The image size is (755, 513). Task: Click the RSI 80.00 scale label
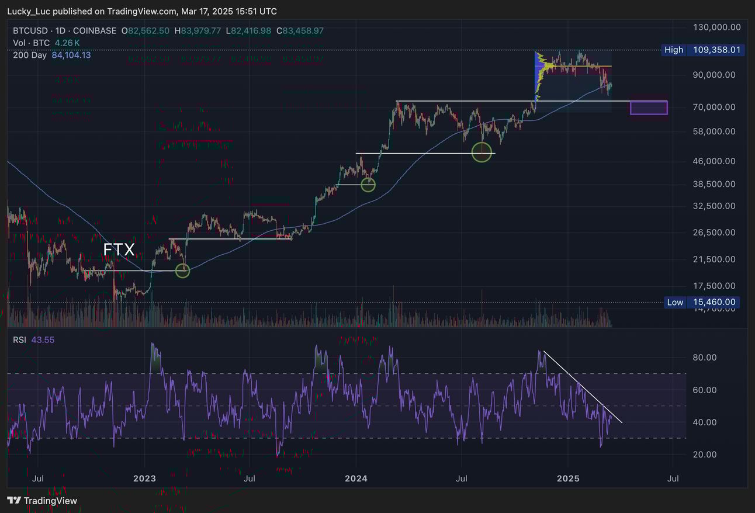click(705, 358)
